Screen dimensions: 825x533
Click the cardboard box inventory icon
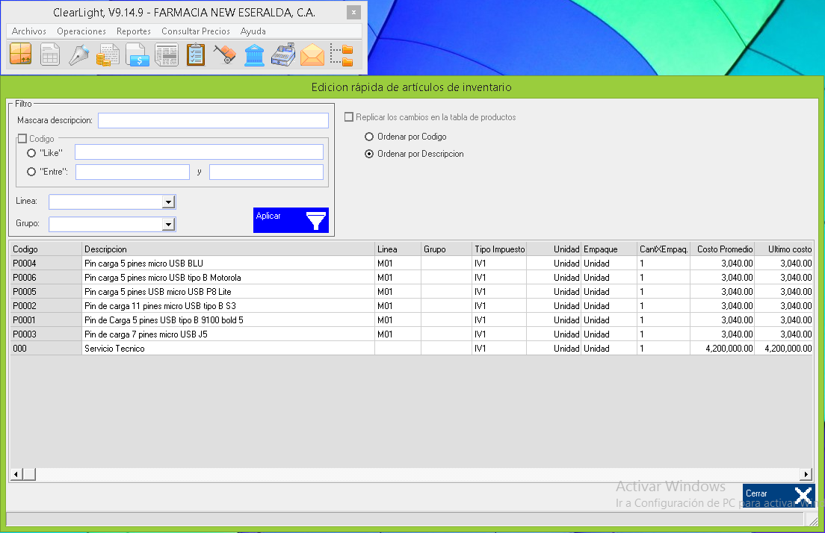[20, 55]
